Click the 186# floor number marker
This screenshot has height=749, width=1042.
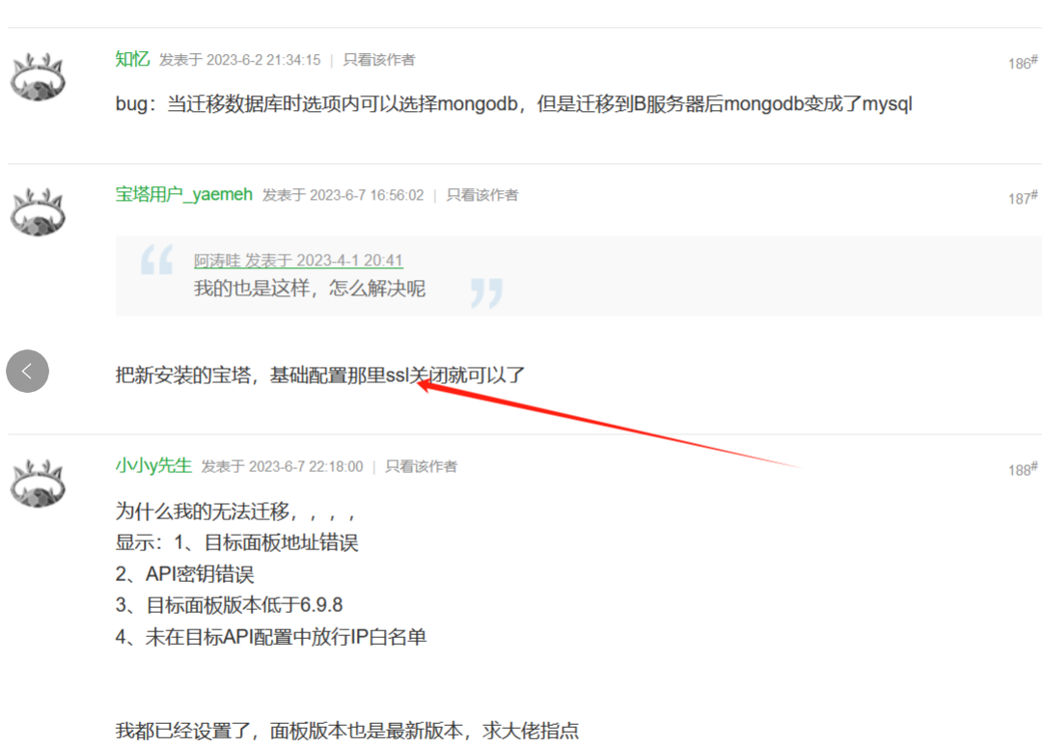pyautogui.click(x=1022, y=61)
